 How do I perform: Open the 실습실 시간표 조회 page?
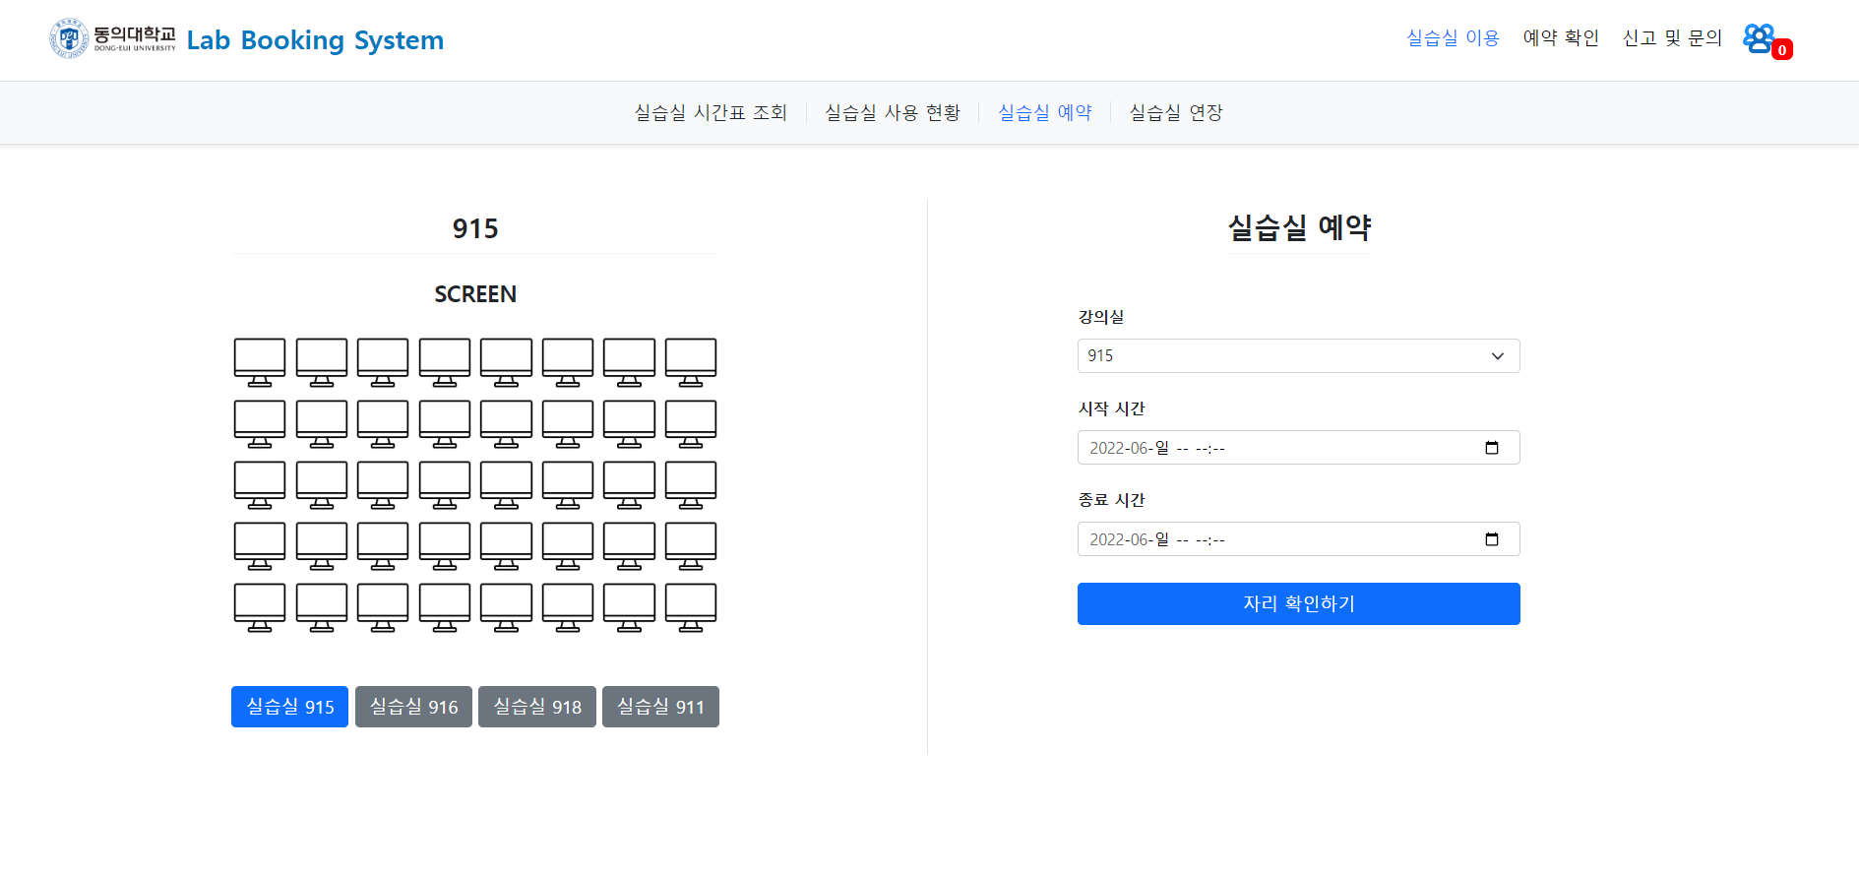[x=711, y=112]
